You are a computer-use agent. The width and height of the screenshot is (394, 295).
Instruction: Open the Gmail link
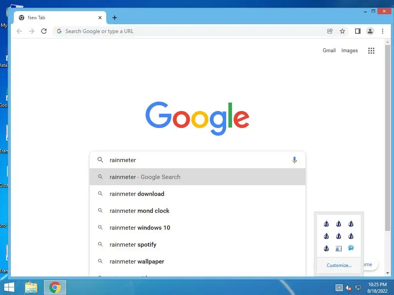point(329,50)
